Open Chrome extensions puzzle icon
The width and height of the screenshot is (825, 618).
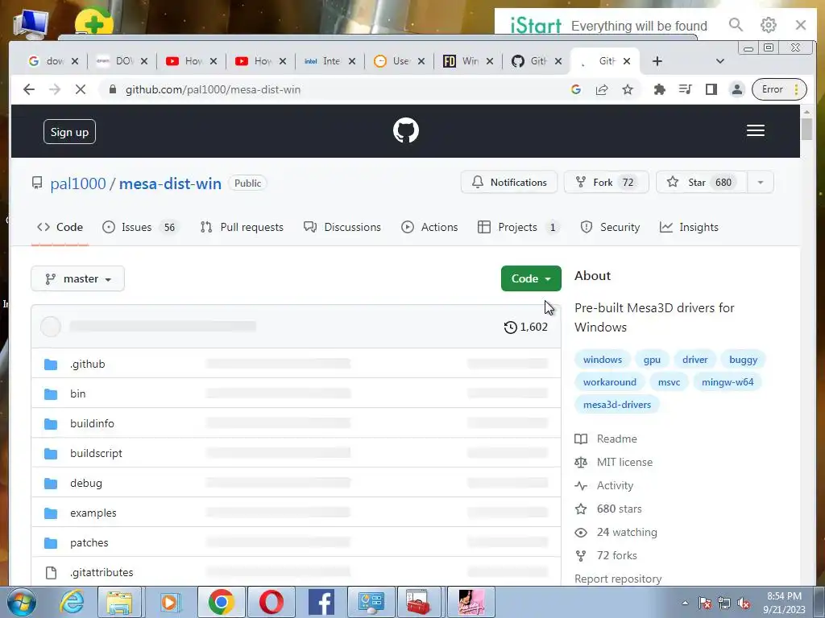(x=659, y=89)
